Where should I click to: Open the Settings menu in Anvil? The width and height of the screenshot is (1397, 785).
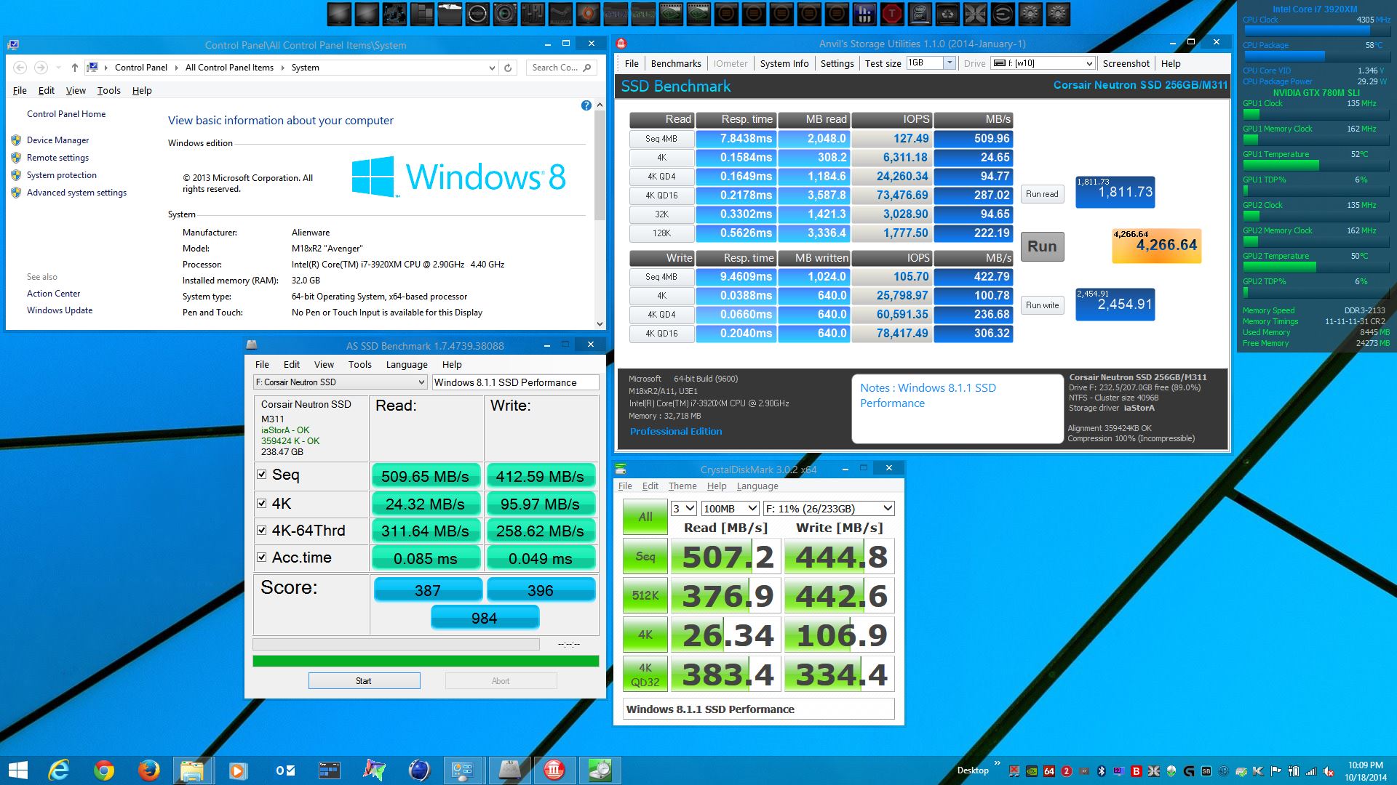pyautogui.click(x=837, y=63)
